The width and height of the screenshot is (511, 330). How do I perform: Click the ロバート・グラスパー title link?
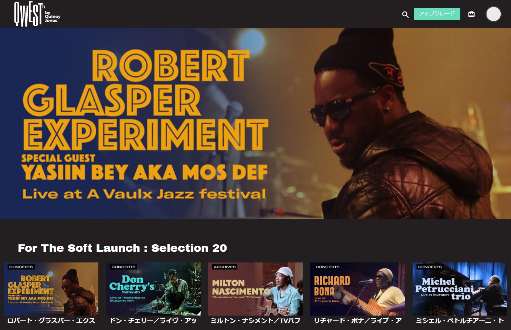point(51,321)
